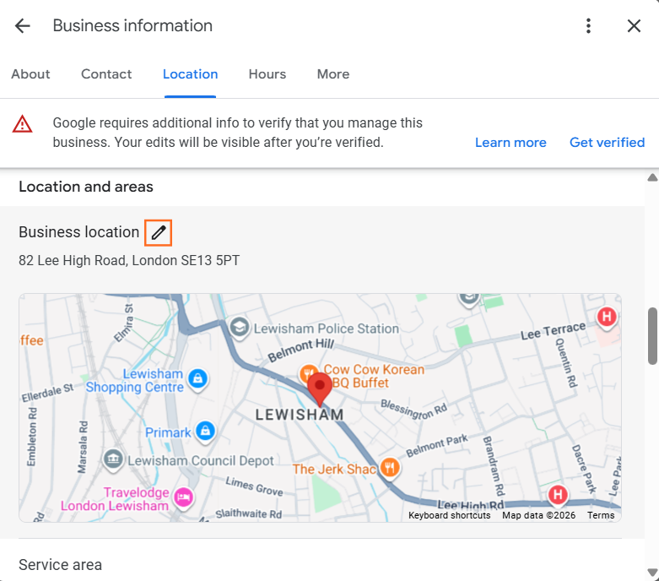Open the map Terms link
Image resolution: width=659 pixels, height=581 pixels.
point(601,515)
